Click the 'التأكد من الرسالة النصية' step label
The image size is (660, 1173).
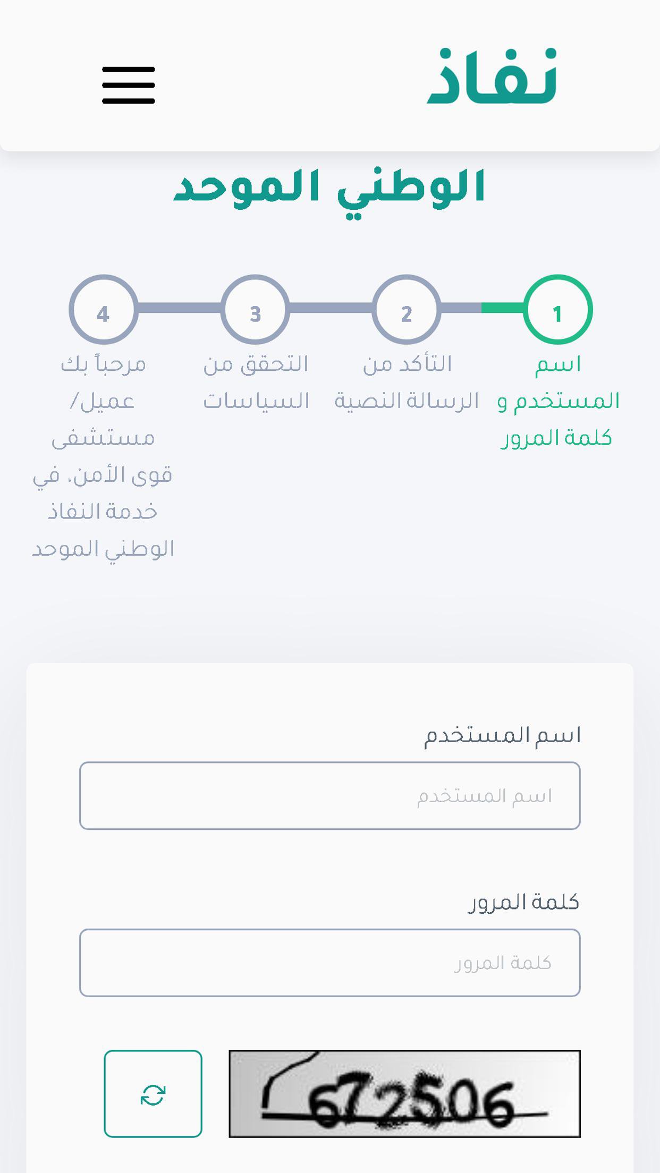(407, 382)
